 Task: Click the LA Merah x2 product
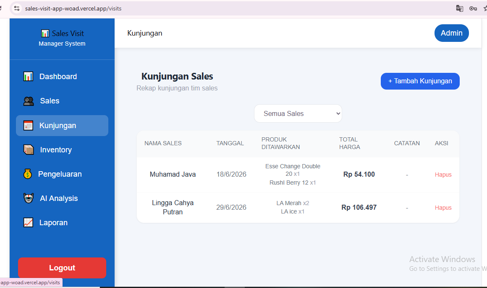coord(293,203)
